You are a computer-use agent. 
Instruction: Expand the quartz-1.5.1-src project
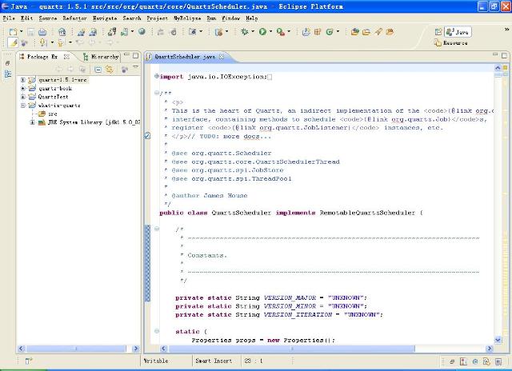[23, 80]
